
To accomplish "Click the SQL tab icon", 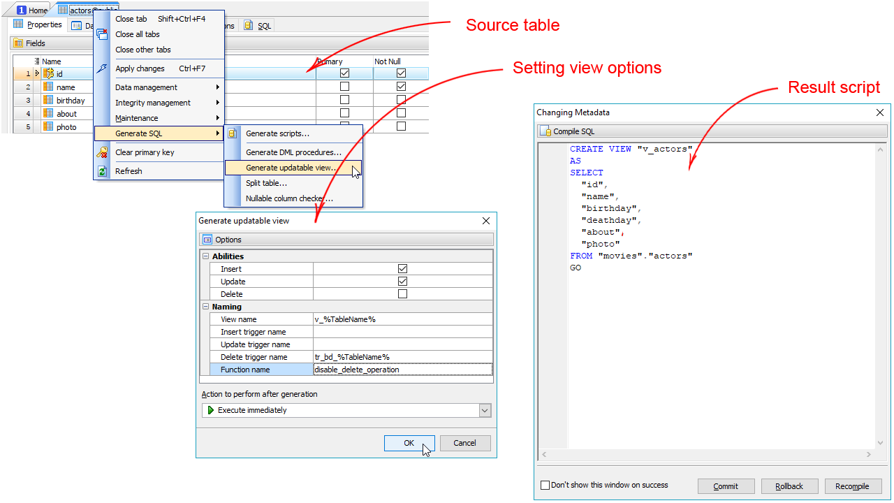I will pos(249,26).
